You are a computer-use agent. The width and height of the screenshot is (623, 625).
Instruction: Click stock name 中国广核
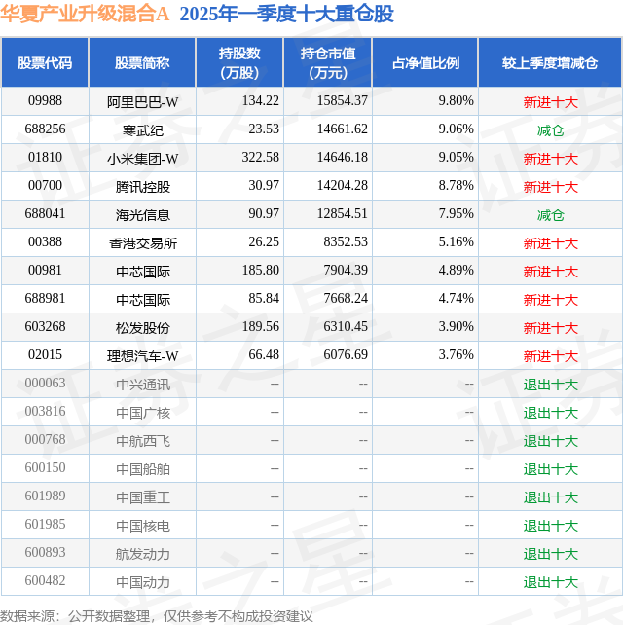point(143,414)
